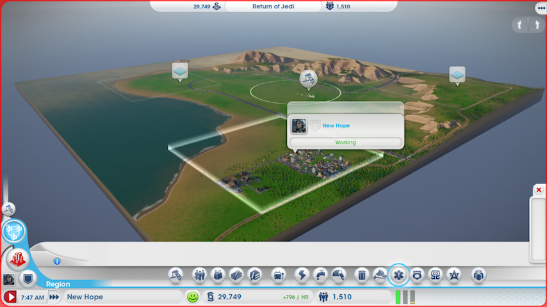Viewport: 547px width, 307px height.
Task: Rotate camera with left arrow button
Action: (519, 25)
